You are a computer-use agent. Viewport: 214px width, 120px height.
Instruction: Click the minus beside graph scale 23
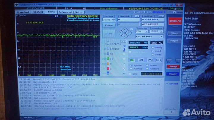point(52,16)
